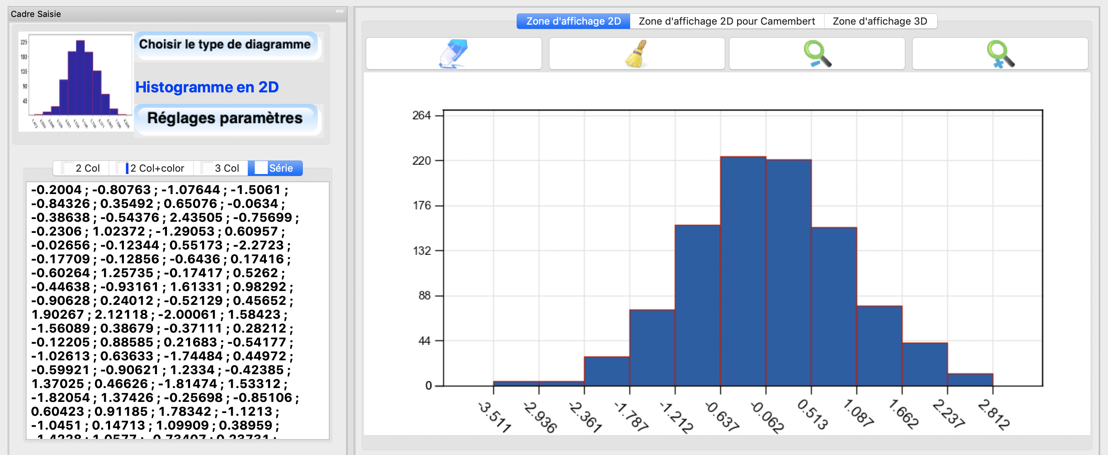Click the Histogramme en 2D label
1108x455 pixels.
pyautogui.click(x=207, y=87)
